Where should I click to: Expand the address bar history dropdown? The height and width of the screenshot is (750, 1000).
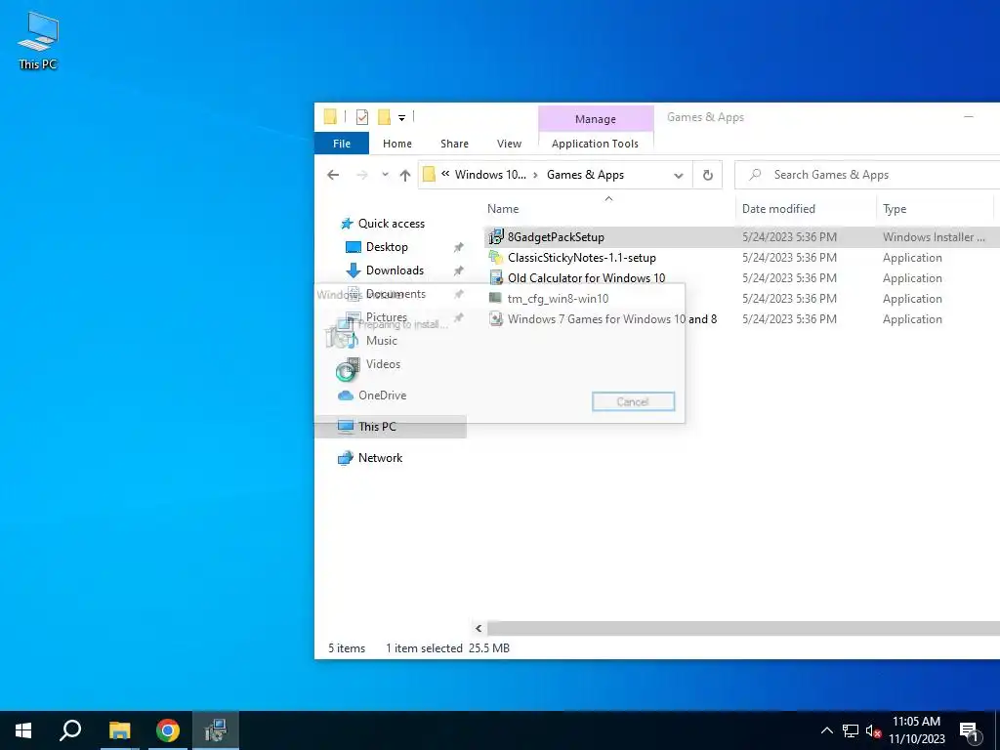click(x=679, y=176)
